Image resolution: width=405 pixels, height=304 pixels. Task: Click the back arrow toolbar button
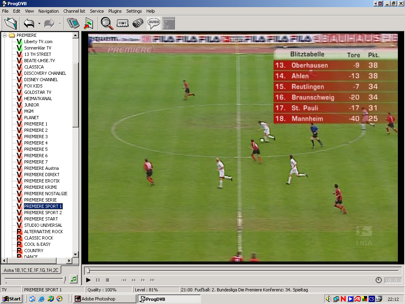[29, 23]
